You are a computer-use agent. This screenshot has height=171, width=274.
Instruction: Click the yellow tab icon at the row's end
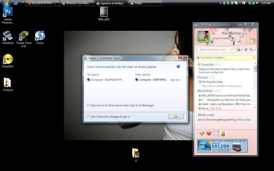pos(223,134)
